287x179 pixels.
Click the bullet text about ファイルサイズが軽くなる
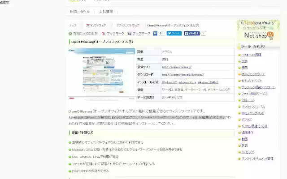(113, 164)
